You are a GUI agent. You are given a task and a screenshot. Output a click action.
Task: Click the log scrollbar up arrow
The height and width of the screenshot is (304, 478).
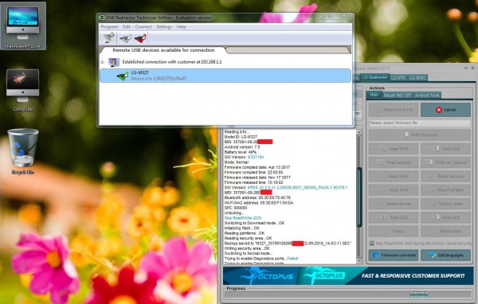pyautogui.click(x=358, y=132)
